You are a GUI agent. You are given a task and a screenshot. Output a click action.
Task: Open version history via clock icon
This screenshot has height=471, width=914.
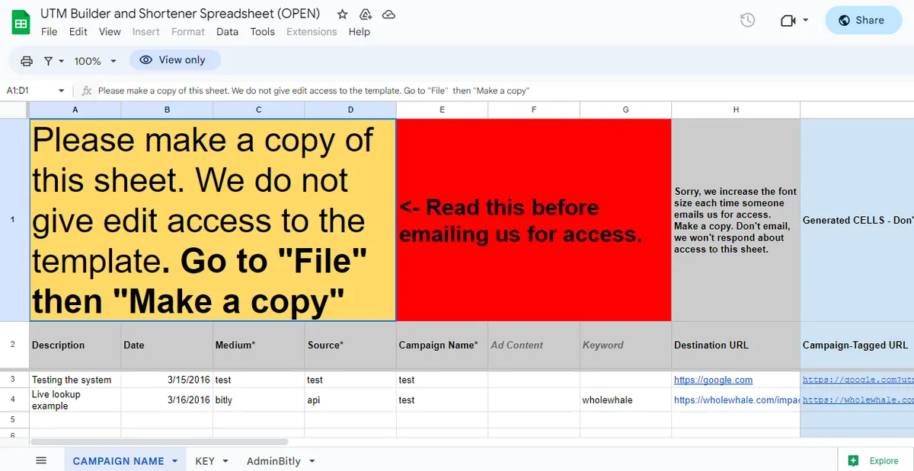pos(747,21)
